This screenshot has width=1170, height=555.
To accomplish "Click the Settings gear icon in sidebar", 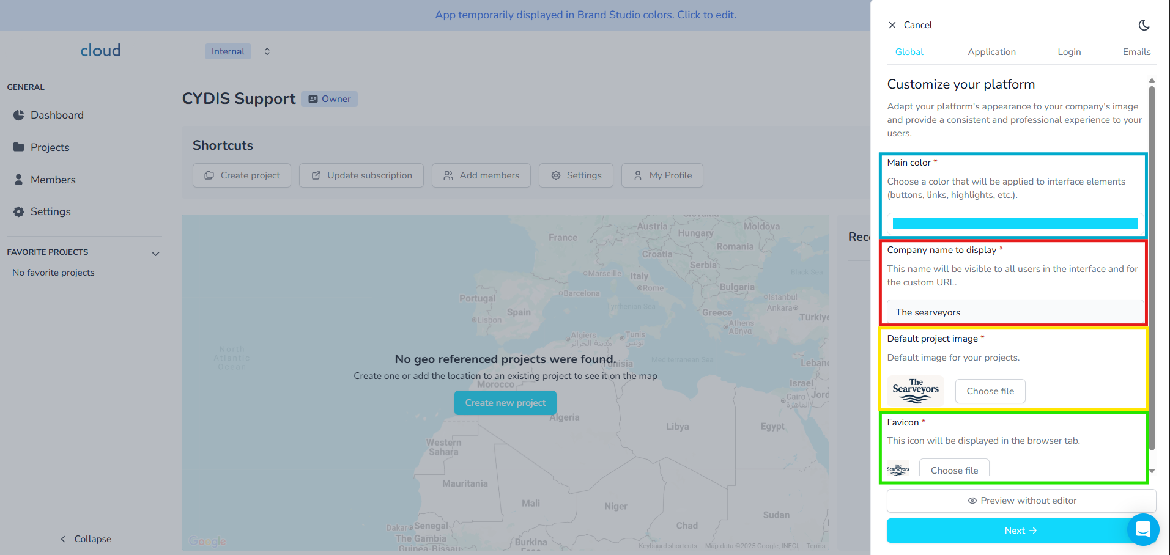I will [x=19, y=211].
